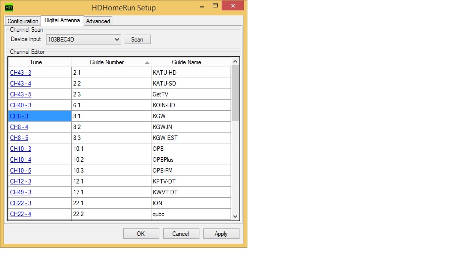Open tune link CH40 - 3
Viewport: 475px width, 267px height.
pyautogui.click(x=21, y=105)
